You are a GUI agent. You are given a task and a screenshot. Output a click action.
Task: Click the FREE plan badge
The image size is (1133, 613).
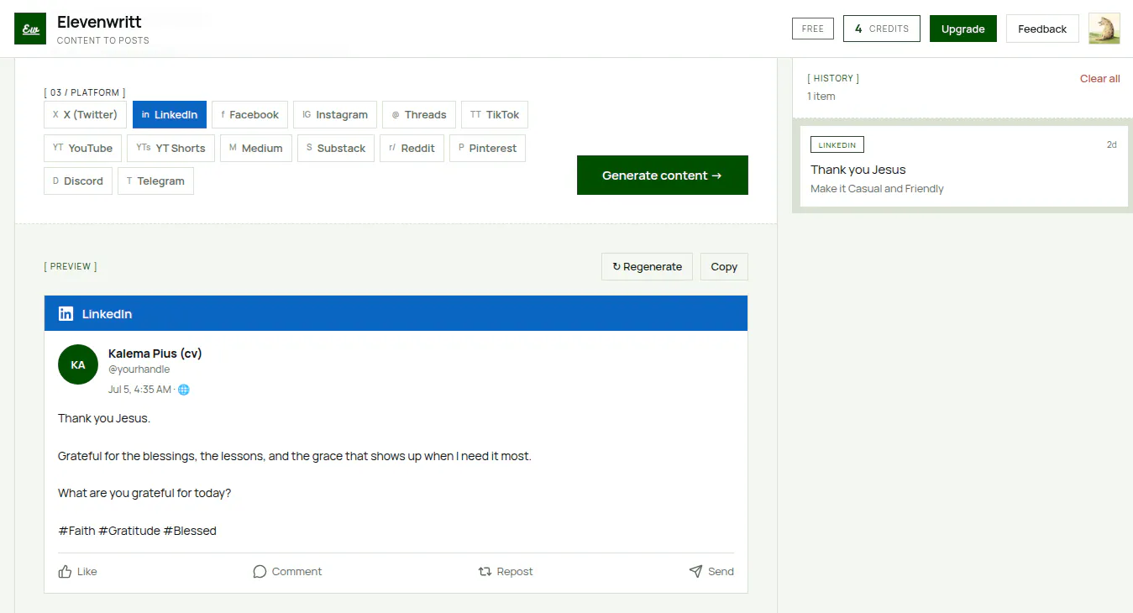click(x=813, y=29)
